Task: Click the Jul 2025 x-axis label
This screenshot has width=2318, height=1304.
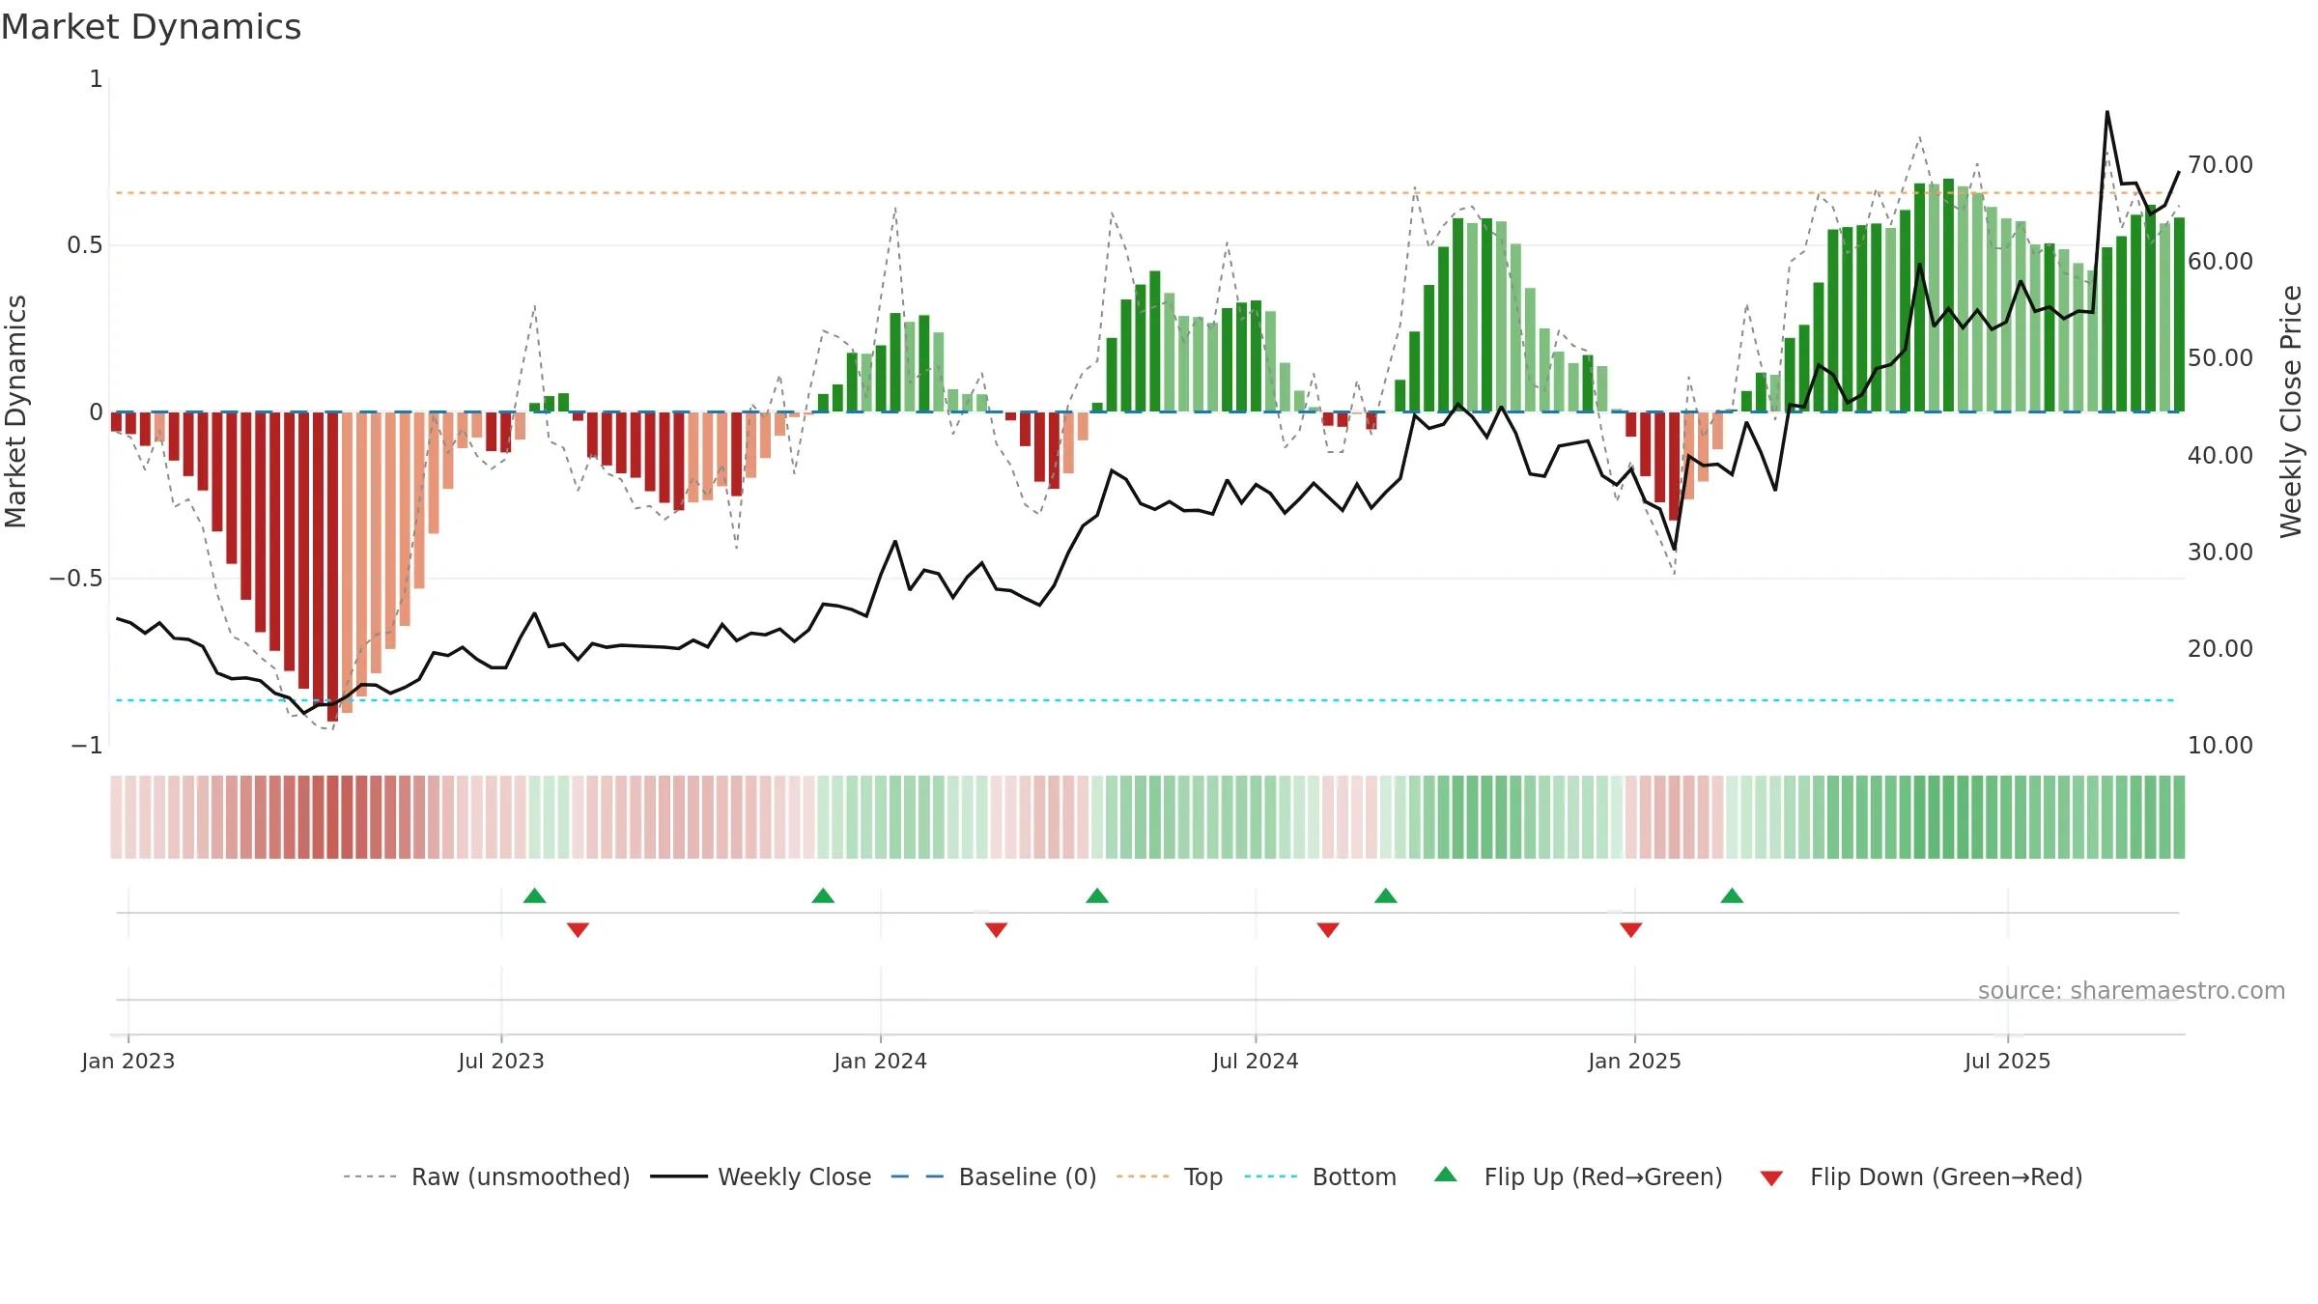Action: click(x=2007, y=1061)
